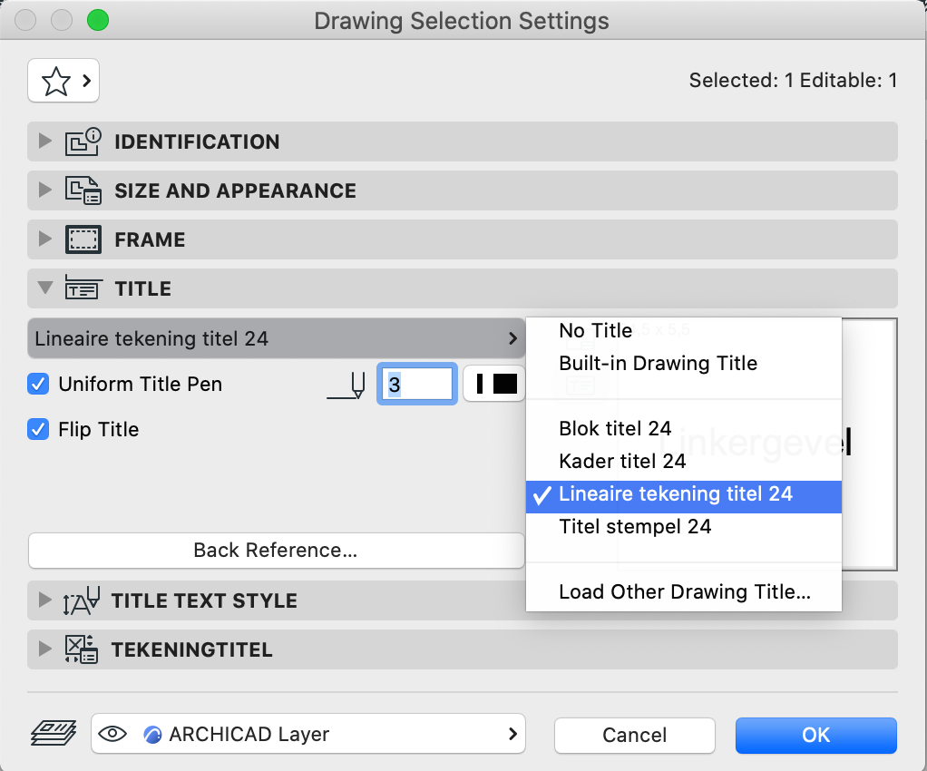Click the Title panel icon
Image resolution: width=927 pixels, height=771 pixels.
83,288
